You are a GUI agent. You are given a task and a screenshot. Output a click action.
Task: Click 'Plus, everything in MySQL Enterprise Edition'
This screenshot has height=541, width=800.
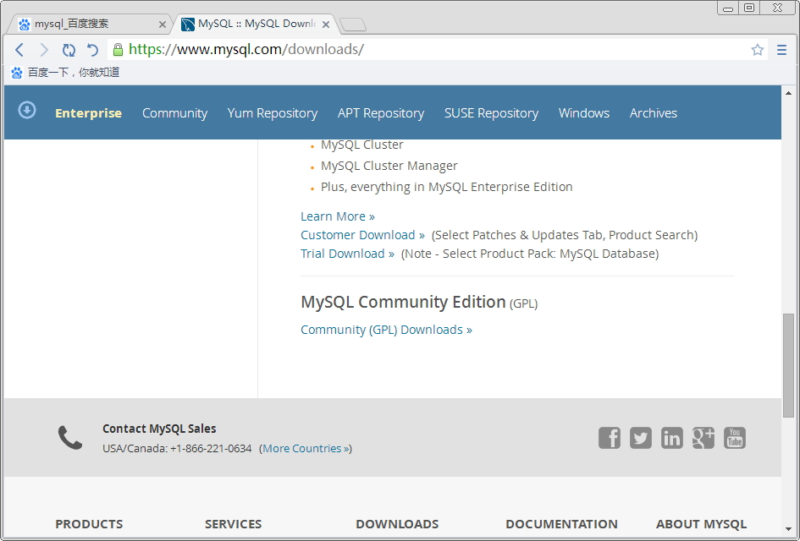point(446,187)
